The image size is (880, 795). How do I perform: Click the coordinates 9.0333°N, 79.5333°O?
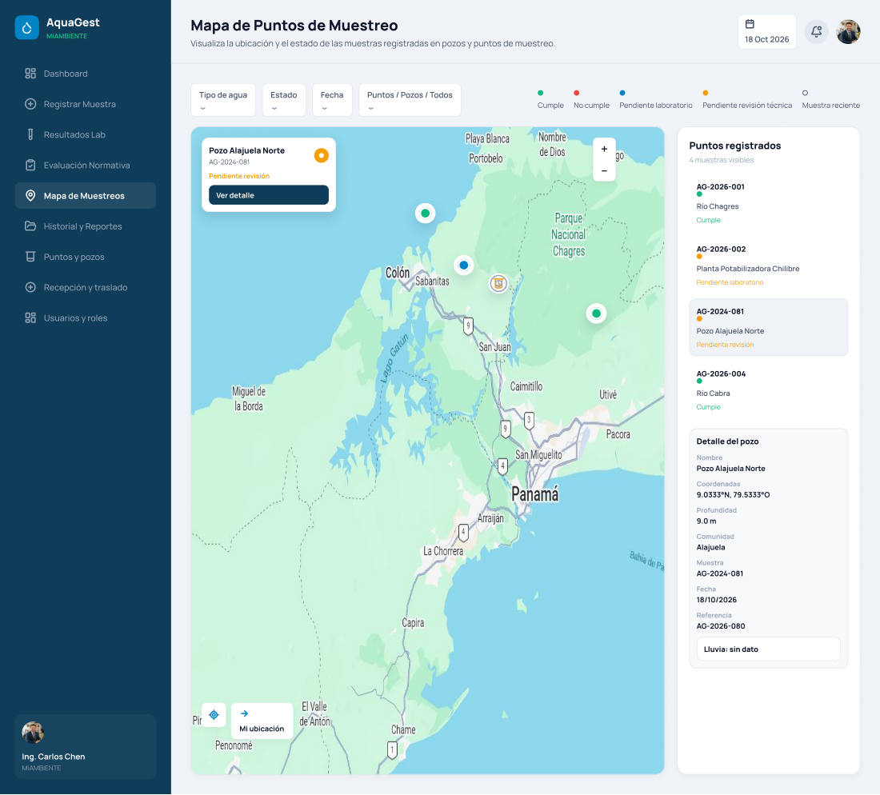coord(733,495)
